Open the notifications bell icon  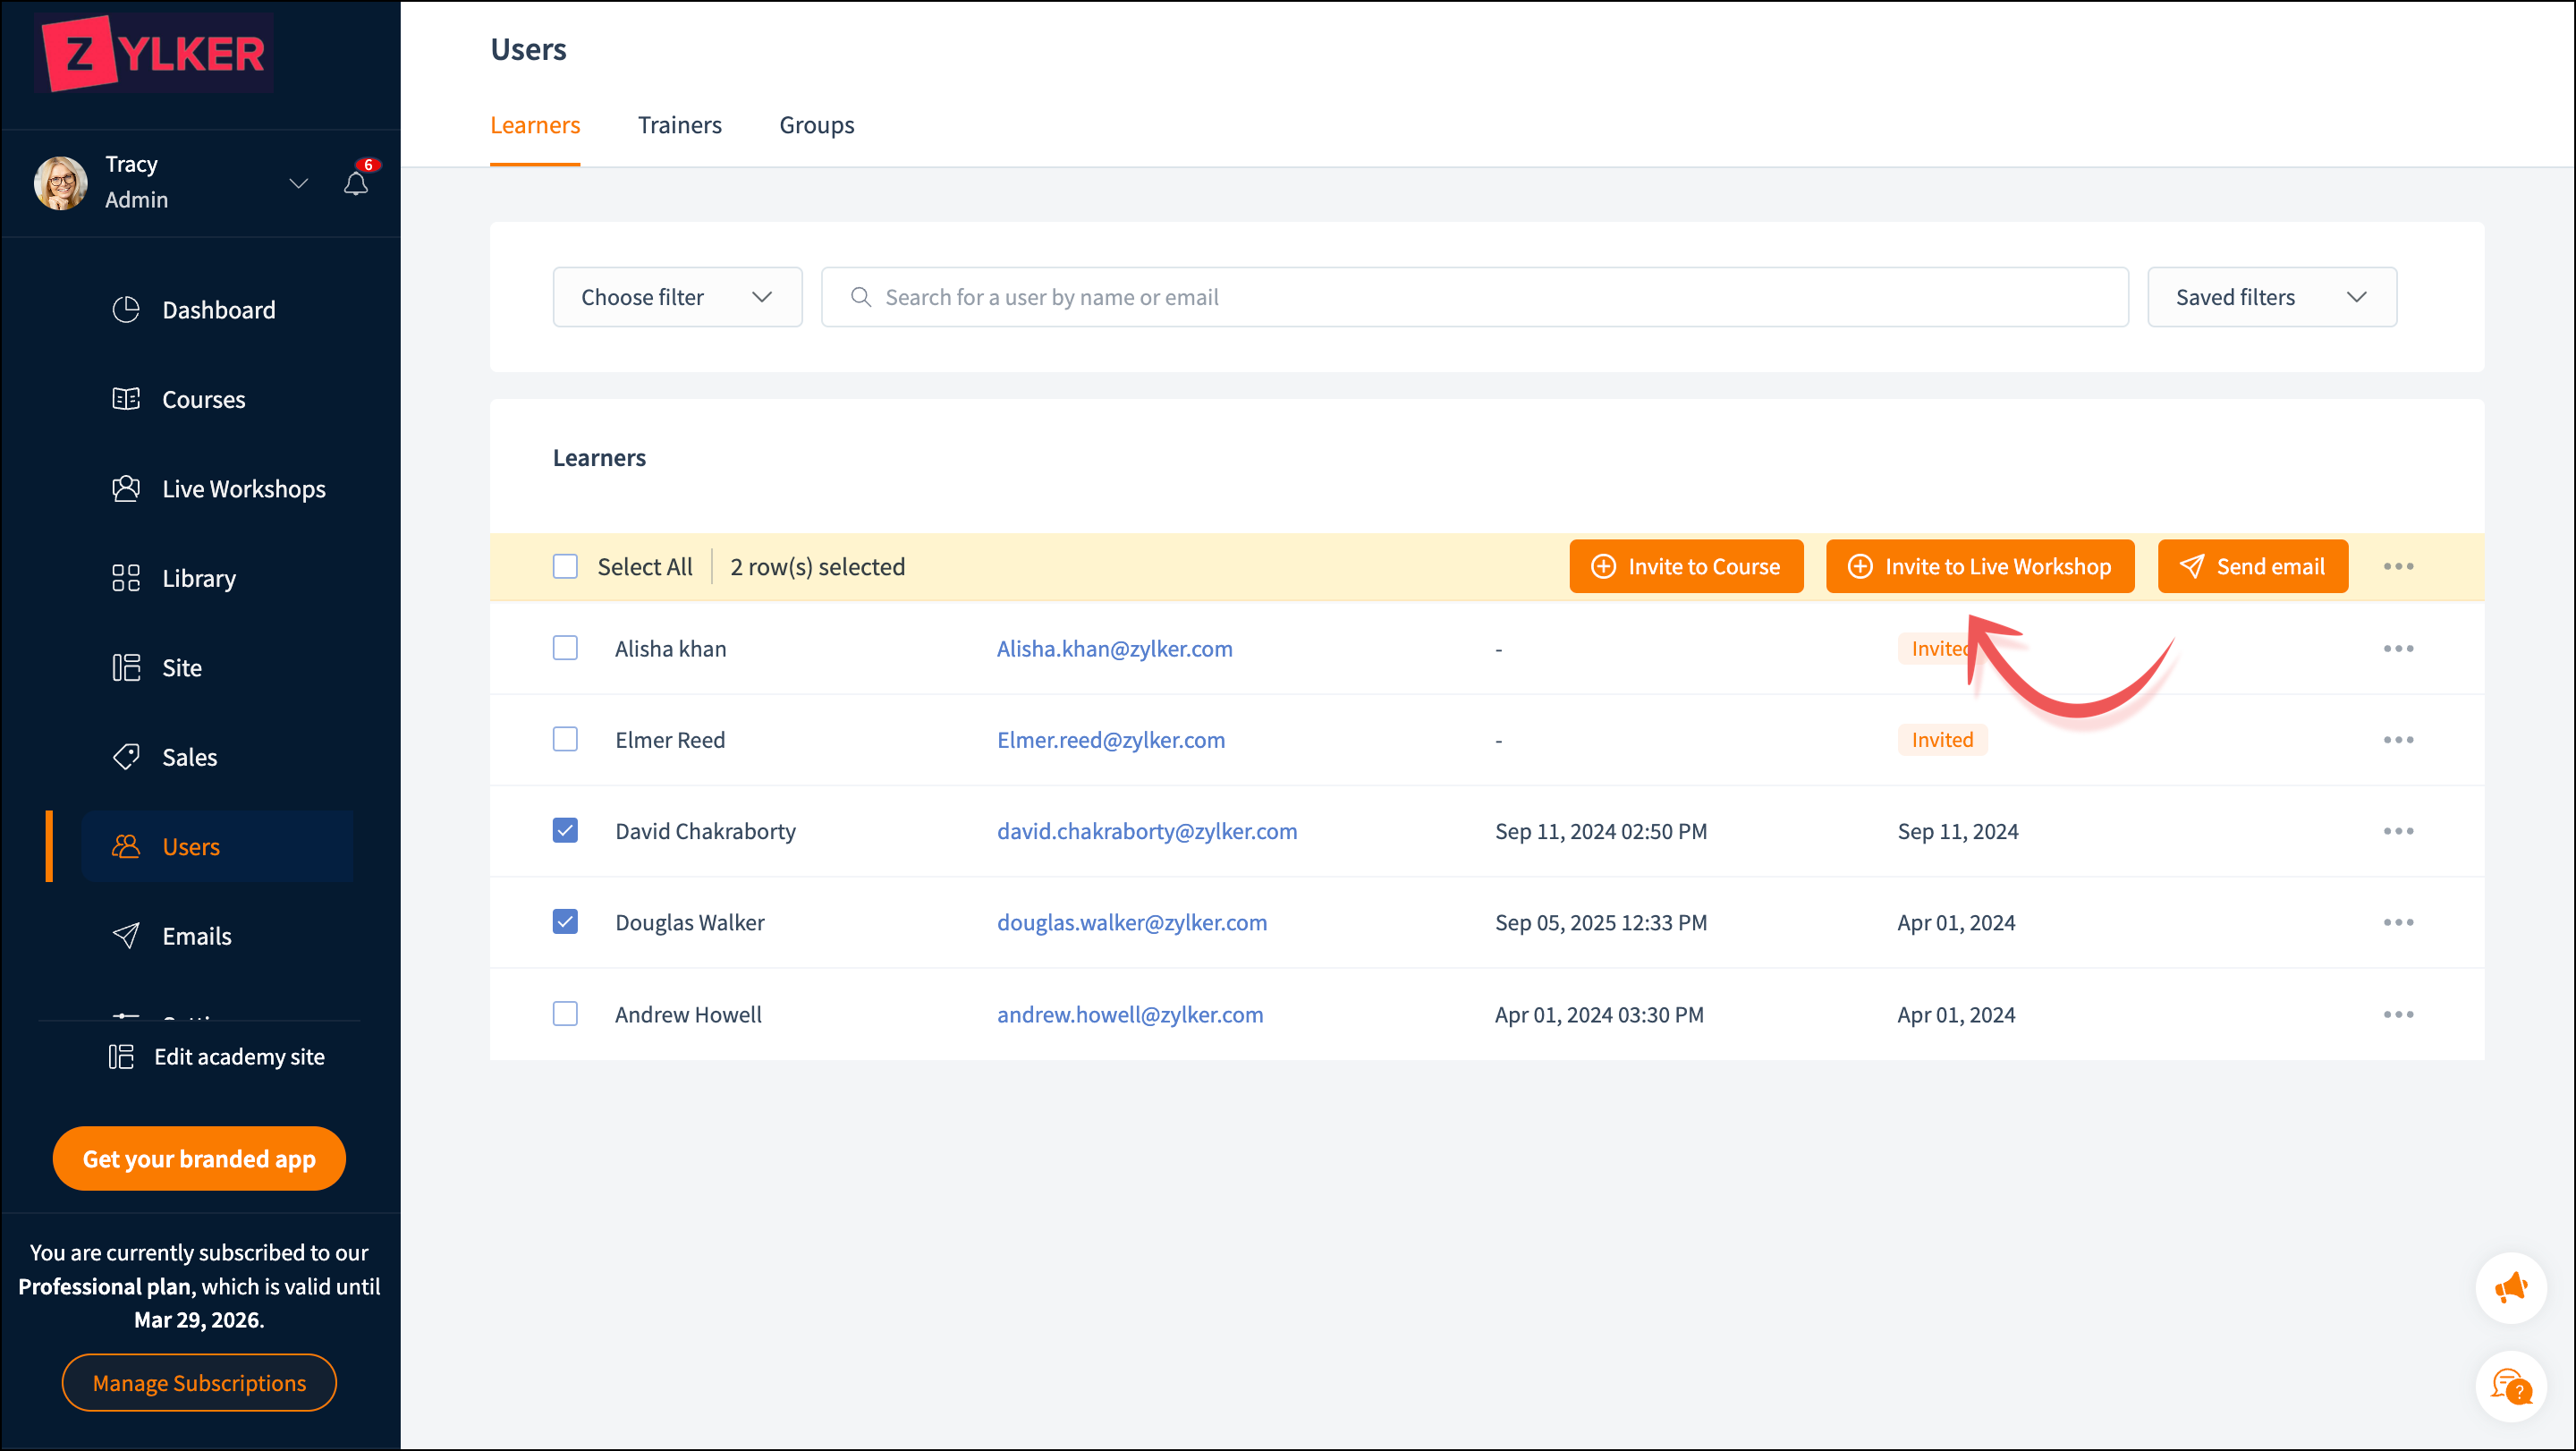356,184
